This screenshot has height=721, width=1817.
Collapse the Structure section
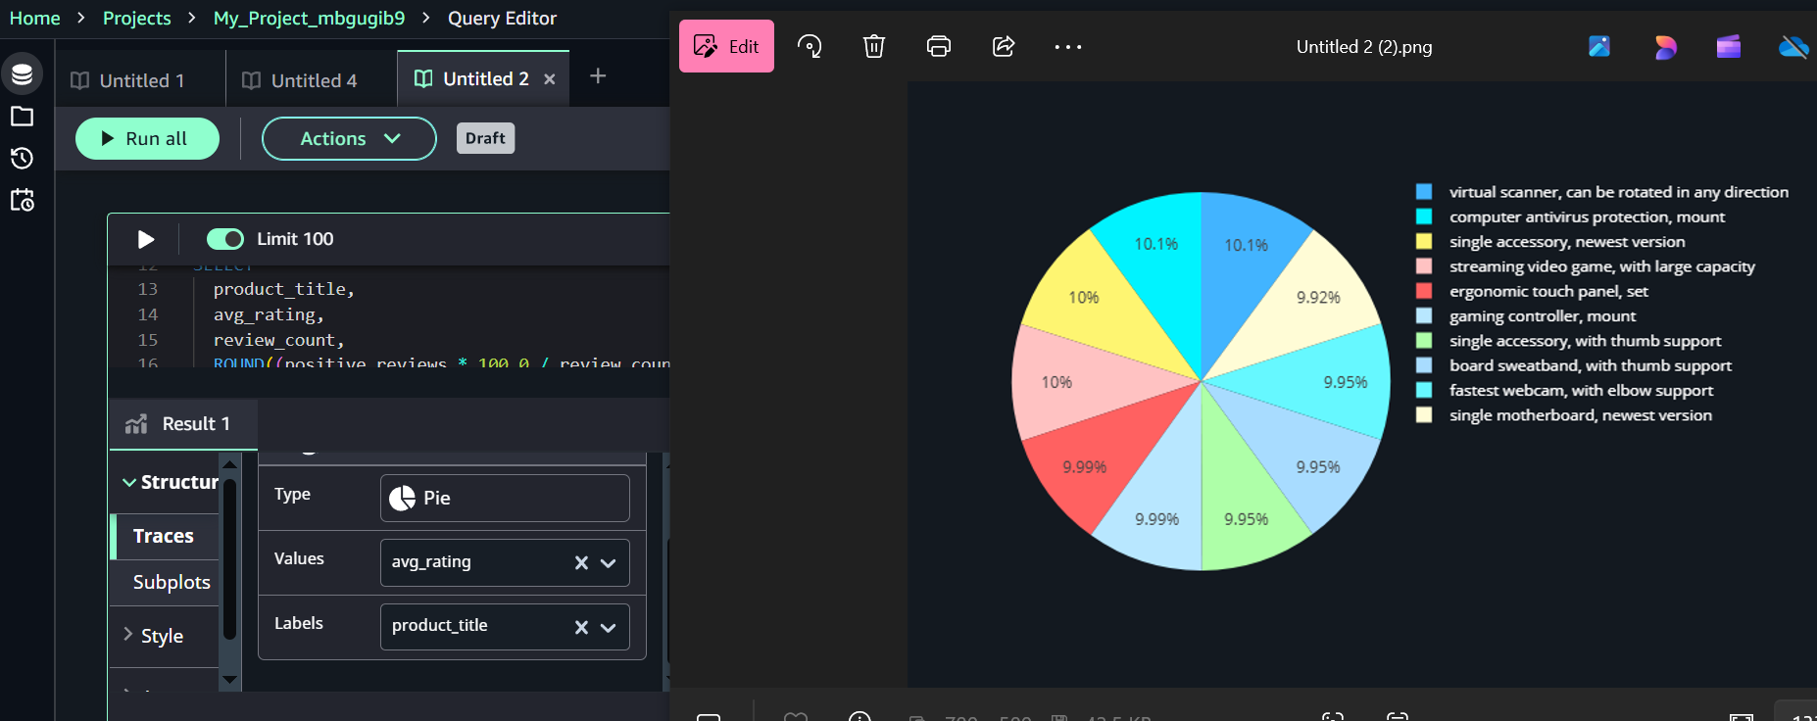[x=170, y=482]
